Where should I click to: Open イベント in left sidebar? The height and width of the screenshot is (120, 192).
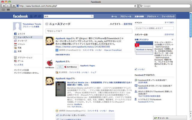[x=21, y=44]
